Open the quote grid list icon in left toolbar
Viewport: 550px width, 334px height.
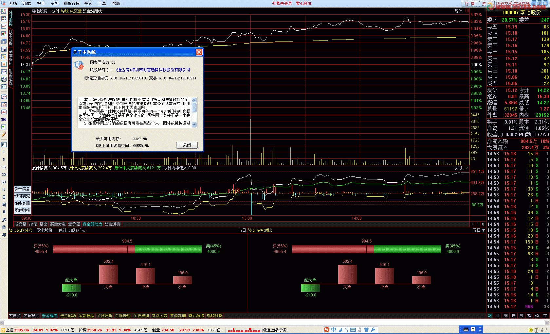click(x=4, y=19)
